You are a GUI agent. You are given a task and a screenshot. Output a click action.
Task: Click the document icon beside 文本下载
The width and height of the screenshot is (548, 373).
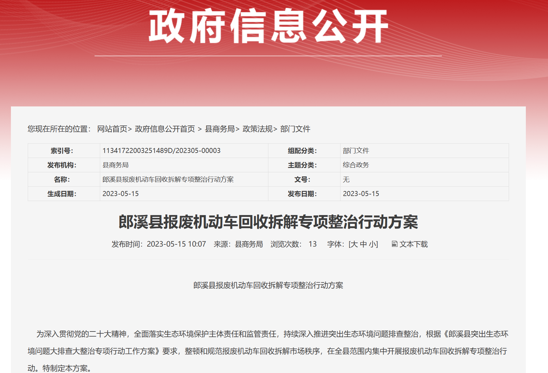pyautogui.click(x=394, y=245)
